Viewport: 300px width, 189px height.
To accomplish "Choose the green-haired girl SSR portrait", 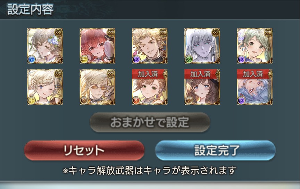I will [255, 46].
